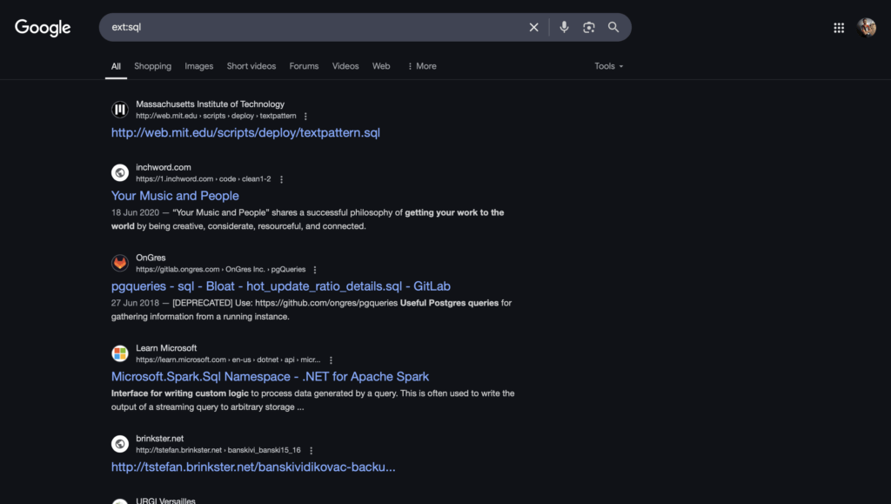Open the pgqueries hot_update_ratio_details.sql GitLab link
891x504 pixels.
[281, 286]
